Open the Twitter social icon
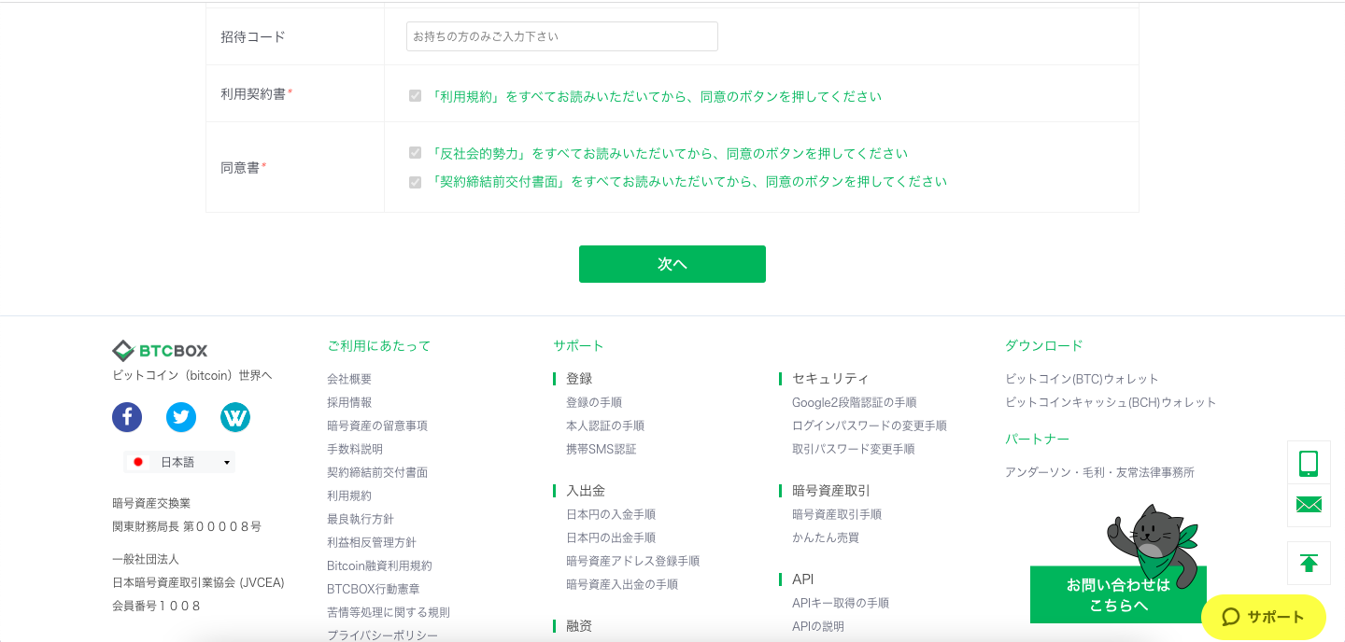Image resolution: width=1345 pixels, height=642 pixels. (x=181, y=417)
